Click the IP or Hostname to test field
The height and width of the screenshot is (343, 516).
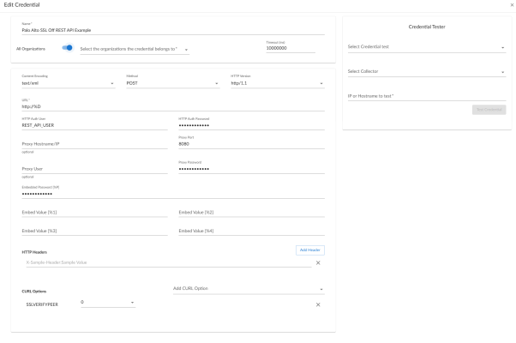[426, 96]
